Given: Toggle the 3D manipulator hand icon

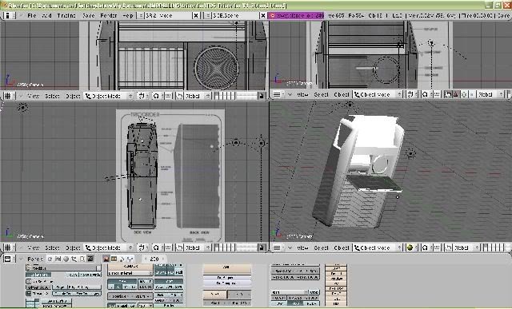Looking at the screenshot, I should (x=448, y=94).
